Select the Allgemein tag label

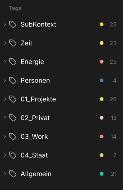point(36,174)
